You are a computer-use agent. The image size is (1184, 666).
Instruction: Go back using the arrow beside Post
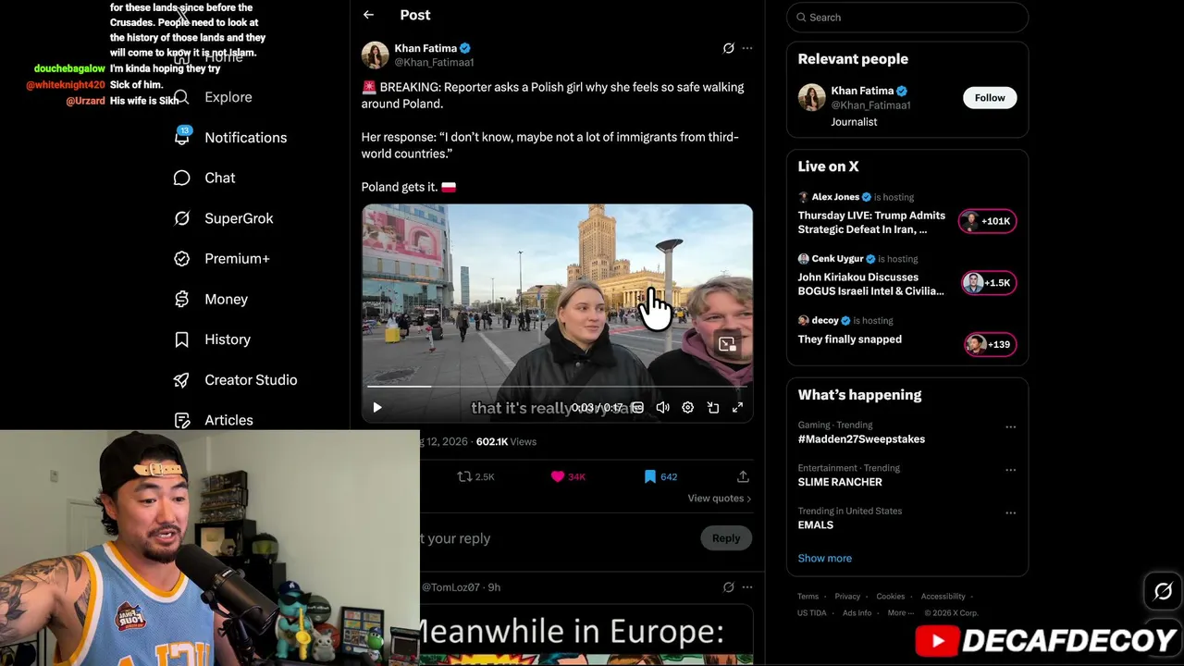click(368, 15)
